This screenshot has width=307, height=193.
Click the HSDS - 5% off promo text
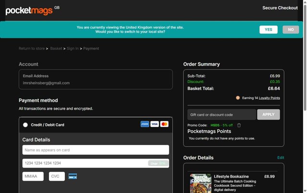(221, 125)
